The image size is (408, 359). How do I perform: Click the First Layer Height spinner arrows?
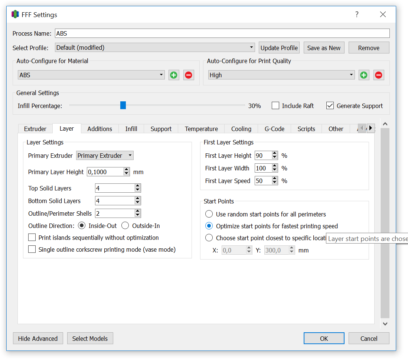pos(275,155)
